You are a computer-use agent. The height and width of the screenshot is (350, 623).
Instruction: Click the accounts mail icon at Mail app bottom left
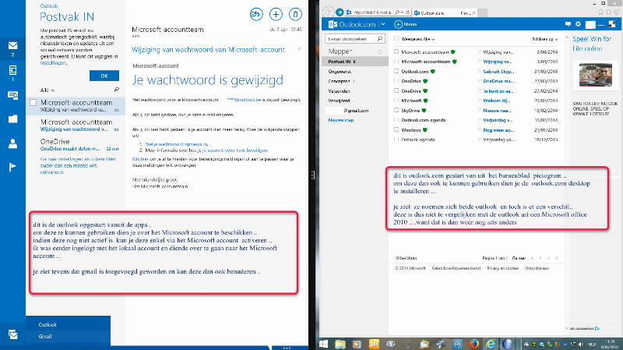click(x=12, y=334)
